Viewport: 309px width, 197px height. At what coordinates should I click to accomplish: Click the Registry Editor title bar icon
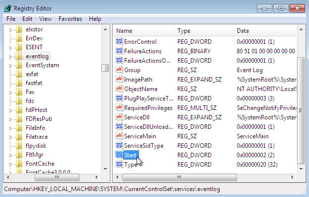7,8
